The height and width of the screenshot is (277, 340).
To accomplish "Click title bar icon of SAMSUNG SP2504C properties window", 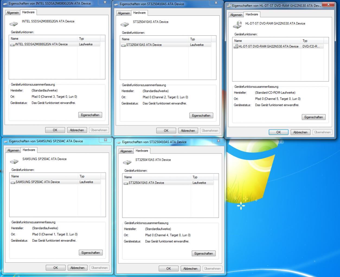I will [x=6, y=141].
